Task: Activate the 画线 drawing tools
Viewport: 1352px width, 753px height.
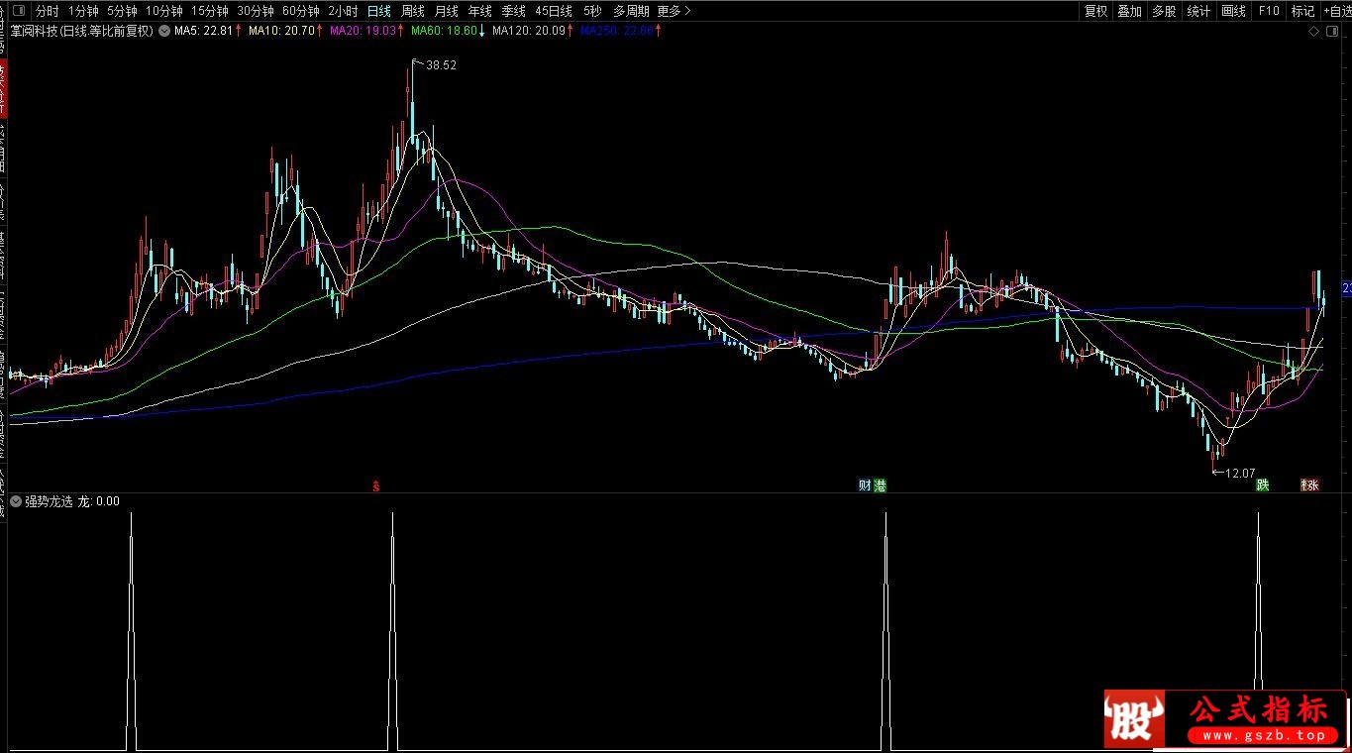Action: click(1233, 11)
